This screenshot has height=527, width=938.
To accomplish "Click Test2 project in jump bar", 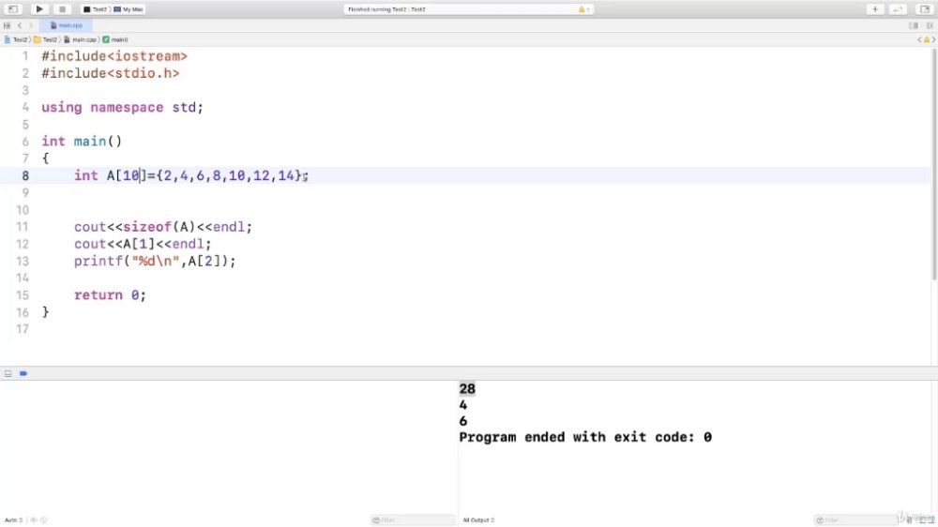I will [x=16, y=39].
